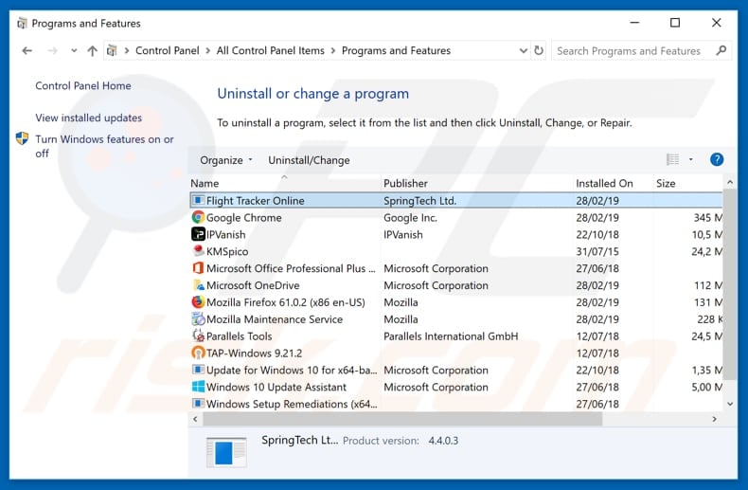
Task: Click the Back navigation arrow
Action: point(27,50)
